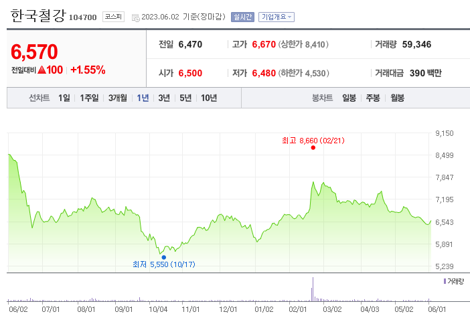
Task: Click the 5,239 y-axis label
Action: (444, 266)
